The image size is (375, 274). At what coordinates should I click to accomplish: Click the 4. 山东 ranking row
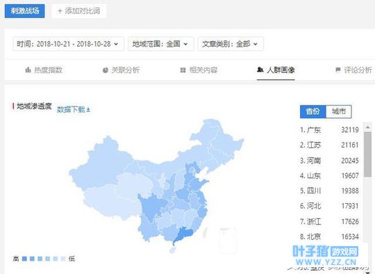[330, 176]
